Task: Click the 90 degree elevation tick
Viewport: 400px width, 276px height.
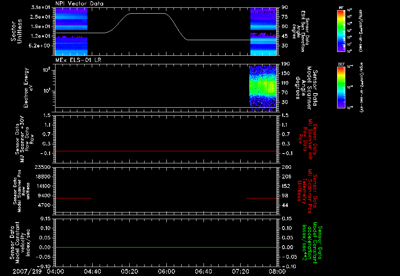Action: click(285, 7)
